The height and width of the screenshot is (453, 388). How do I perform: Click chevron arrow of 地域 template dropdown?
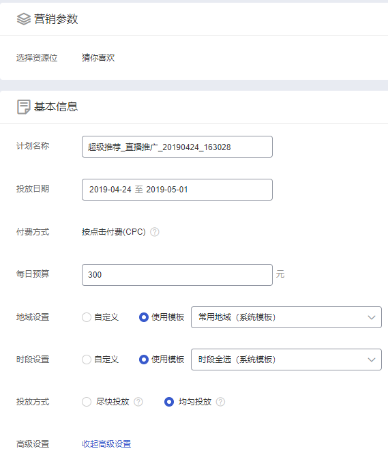(x=372, y=317)
